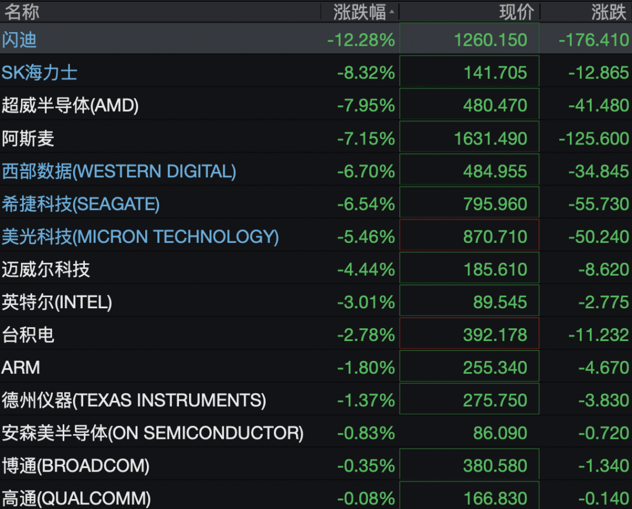Select the 高通(QUALCOMM) row name

click(x=76, y=498)
